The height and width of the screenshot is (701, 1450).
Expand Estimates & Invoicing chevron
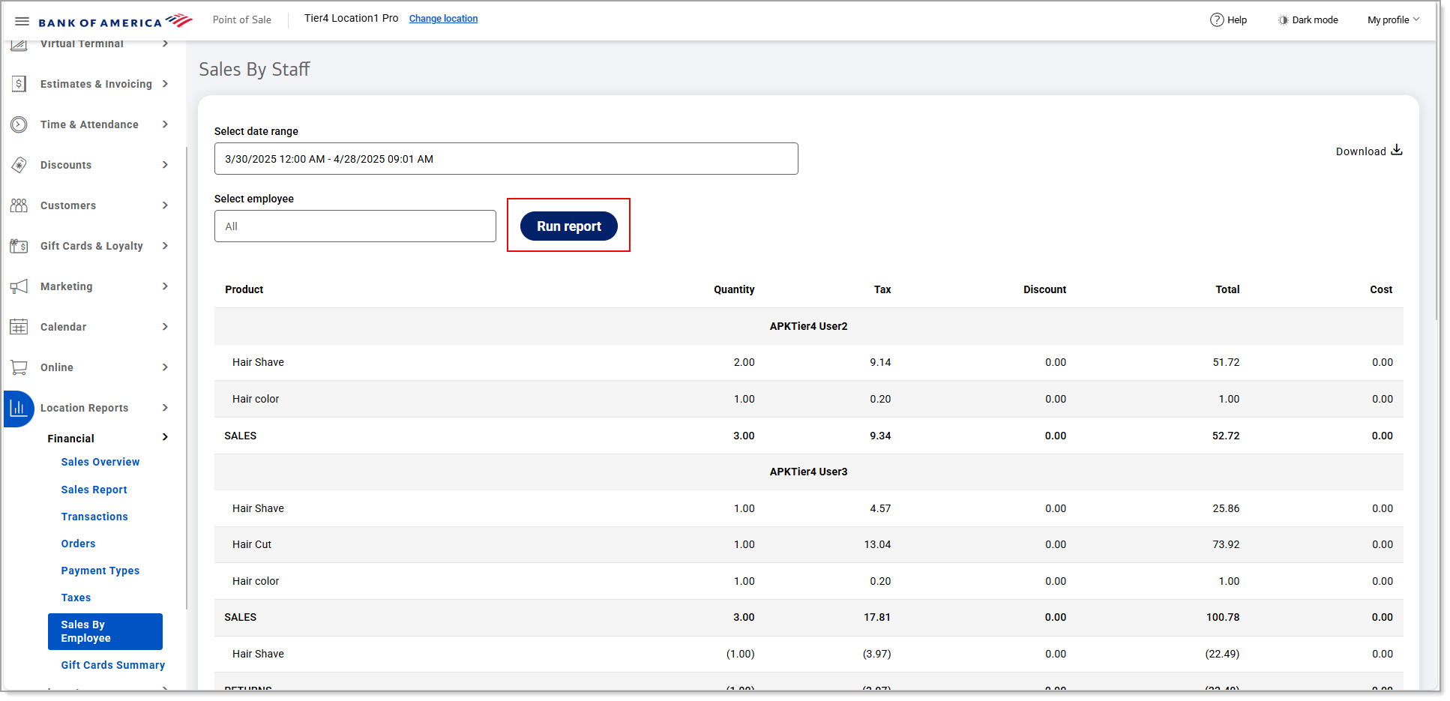165,84
